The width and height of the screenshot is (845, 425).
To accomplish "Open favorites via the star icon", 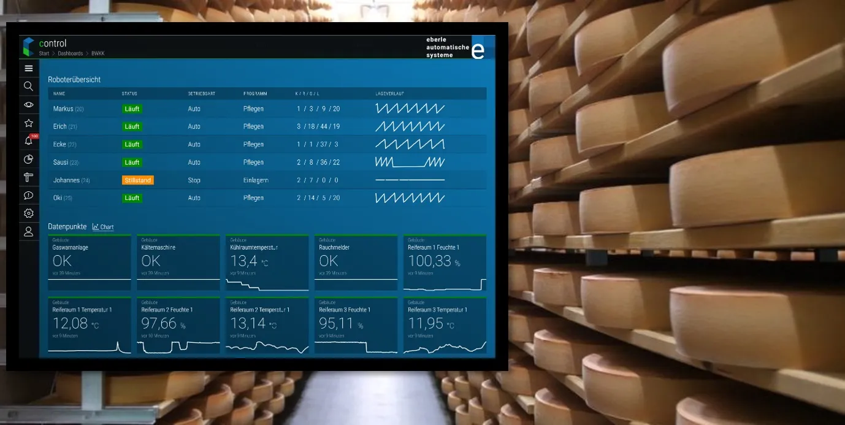I will (28, 123).
